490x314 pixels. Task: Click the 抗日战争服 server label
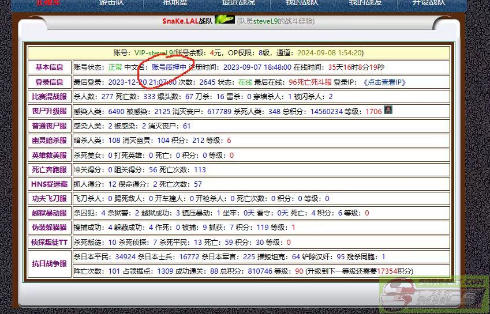pos(49,264)
